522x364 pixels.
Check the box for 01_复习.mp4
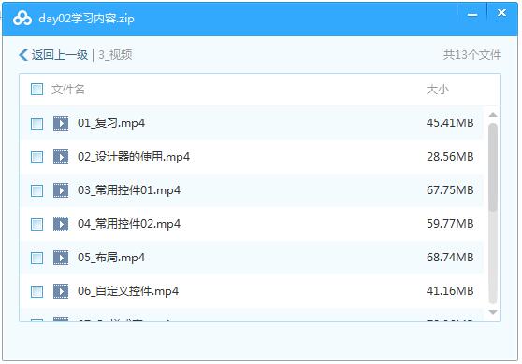pyautogui.click(x=37, y=123)
